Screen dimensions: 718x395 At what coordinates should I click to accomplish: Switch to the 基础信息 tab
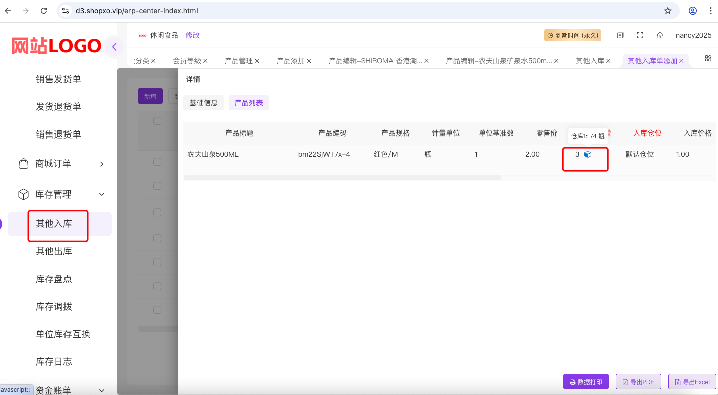coord(203,103)
